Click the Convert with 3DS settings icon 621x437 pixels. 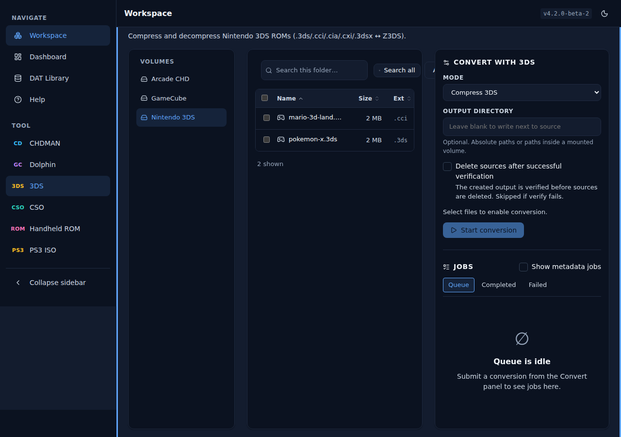(446, 63)
